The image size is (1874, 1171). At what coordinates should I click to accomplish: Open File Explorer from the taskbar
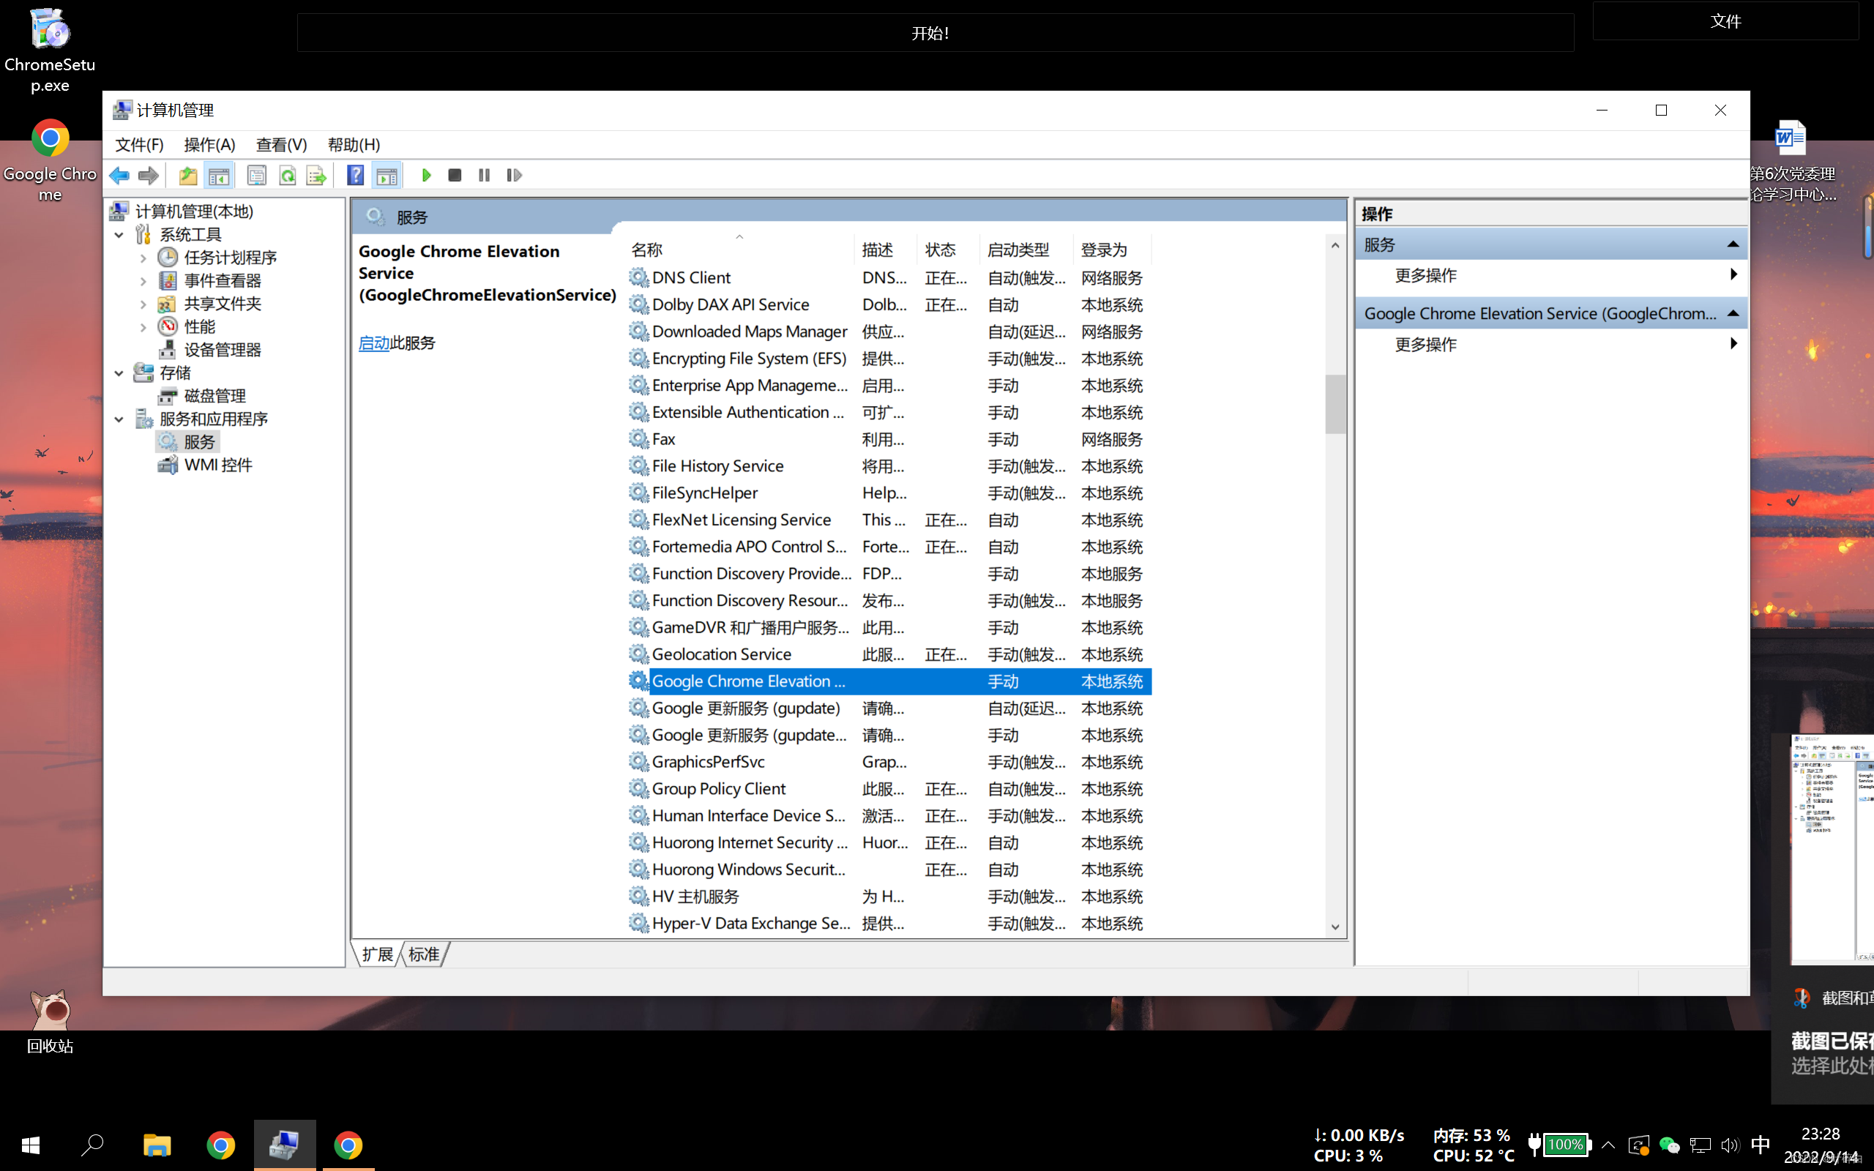[x=157, y=1145]
